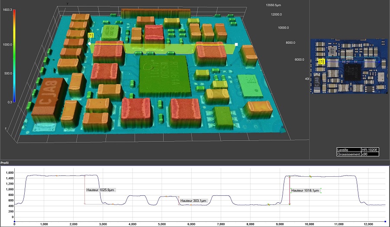Select the white square profile line end handle

236,44
